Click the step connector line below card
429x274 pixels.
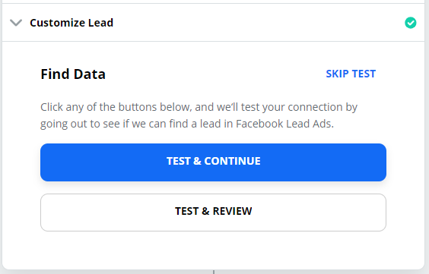pyautogui.click(x=214, y=272)
